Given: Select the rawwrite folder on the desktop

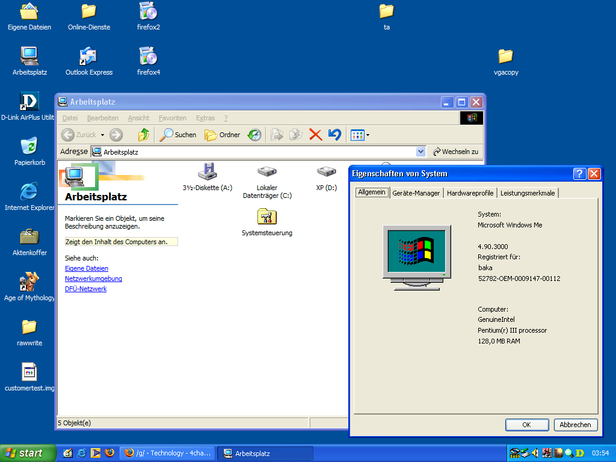Looking at the screenshot, I should pos(29,332).
